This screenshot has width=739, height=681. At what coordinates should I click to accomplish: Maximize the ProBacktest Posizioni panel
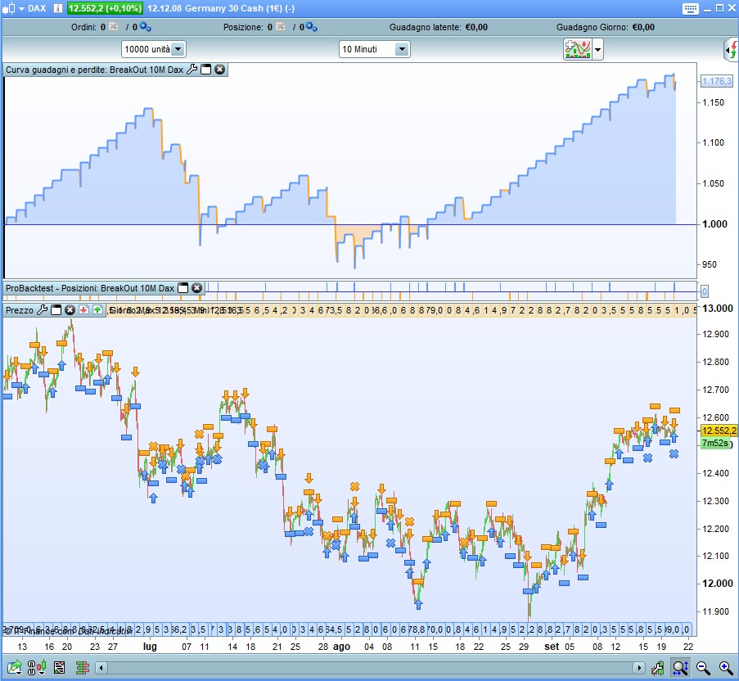coord(183,288)
